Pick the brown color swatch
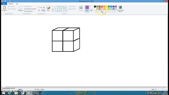 [100, 9]
